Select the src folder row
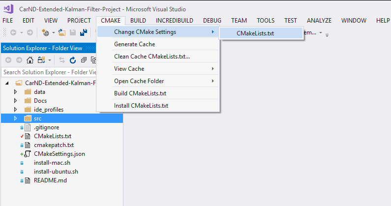The image size is (391, 206). [x=62, y=118]
